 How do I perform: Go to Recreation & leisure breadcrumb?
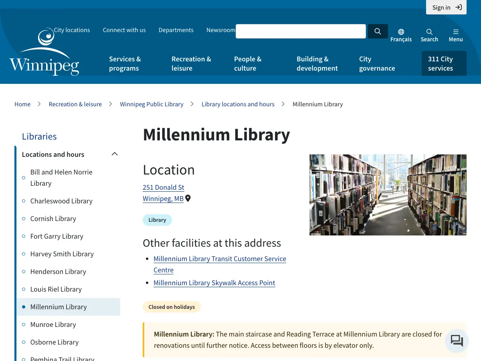(75, 104)
